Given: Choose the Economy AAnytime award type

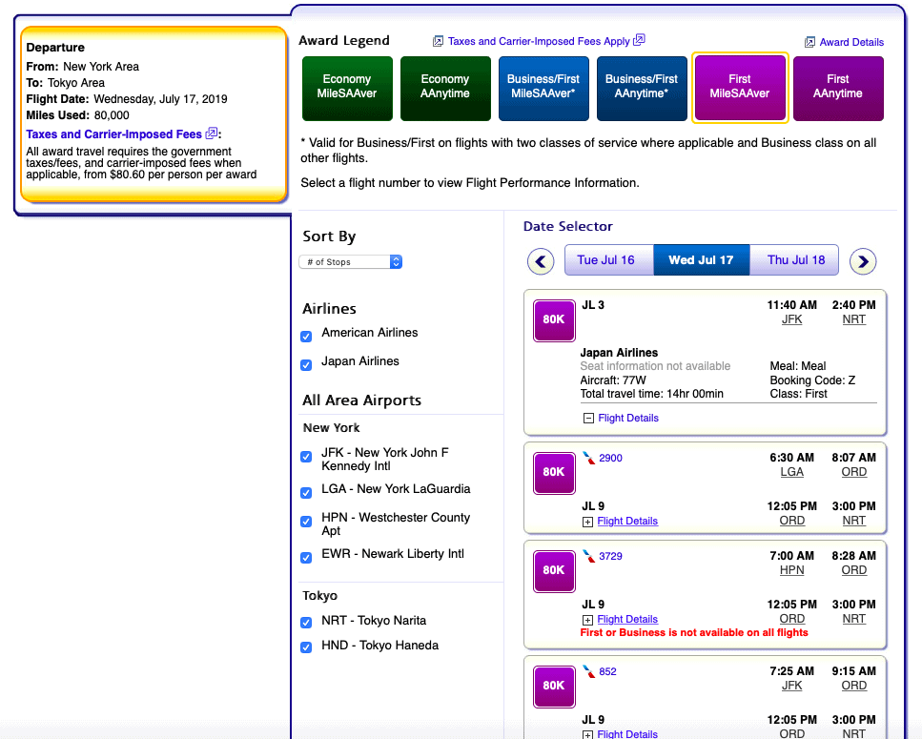Looking at the screenshot, I should click(445, 88).
